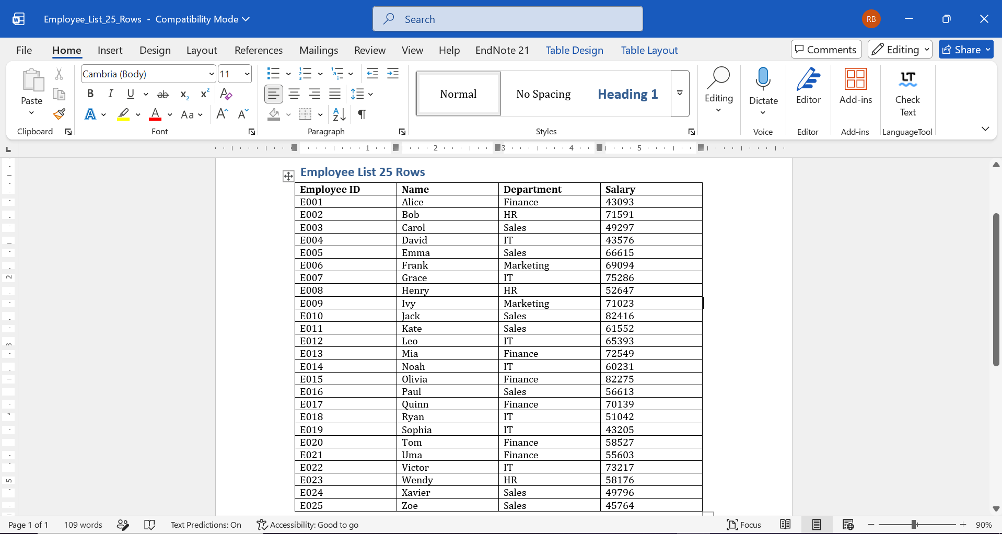The height and width of the screenshot is (534, 1002).
Task: Click the Comments button
Action: pyautogui.click(x=826, y=50)
